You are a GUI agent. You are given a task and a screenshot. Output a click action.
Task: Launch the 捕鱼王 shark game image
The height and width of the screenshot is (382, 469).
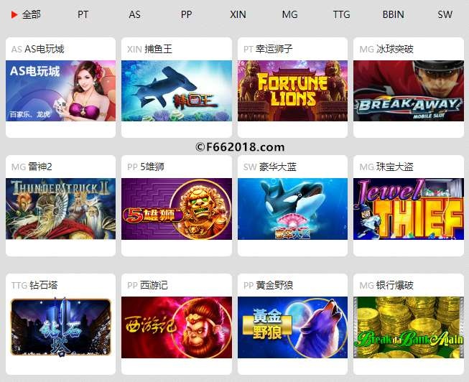177,91
